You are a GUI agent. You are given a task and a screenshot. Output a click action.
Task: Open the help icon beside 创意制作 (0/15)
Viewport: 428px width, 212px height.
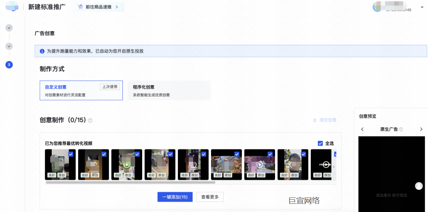click(x=90, y=121)
